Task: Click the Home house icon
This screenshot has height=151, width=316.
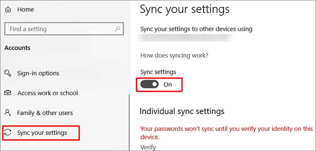Action: [x=8, y=9]
